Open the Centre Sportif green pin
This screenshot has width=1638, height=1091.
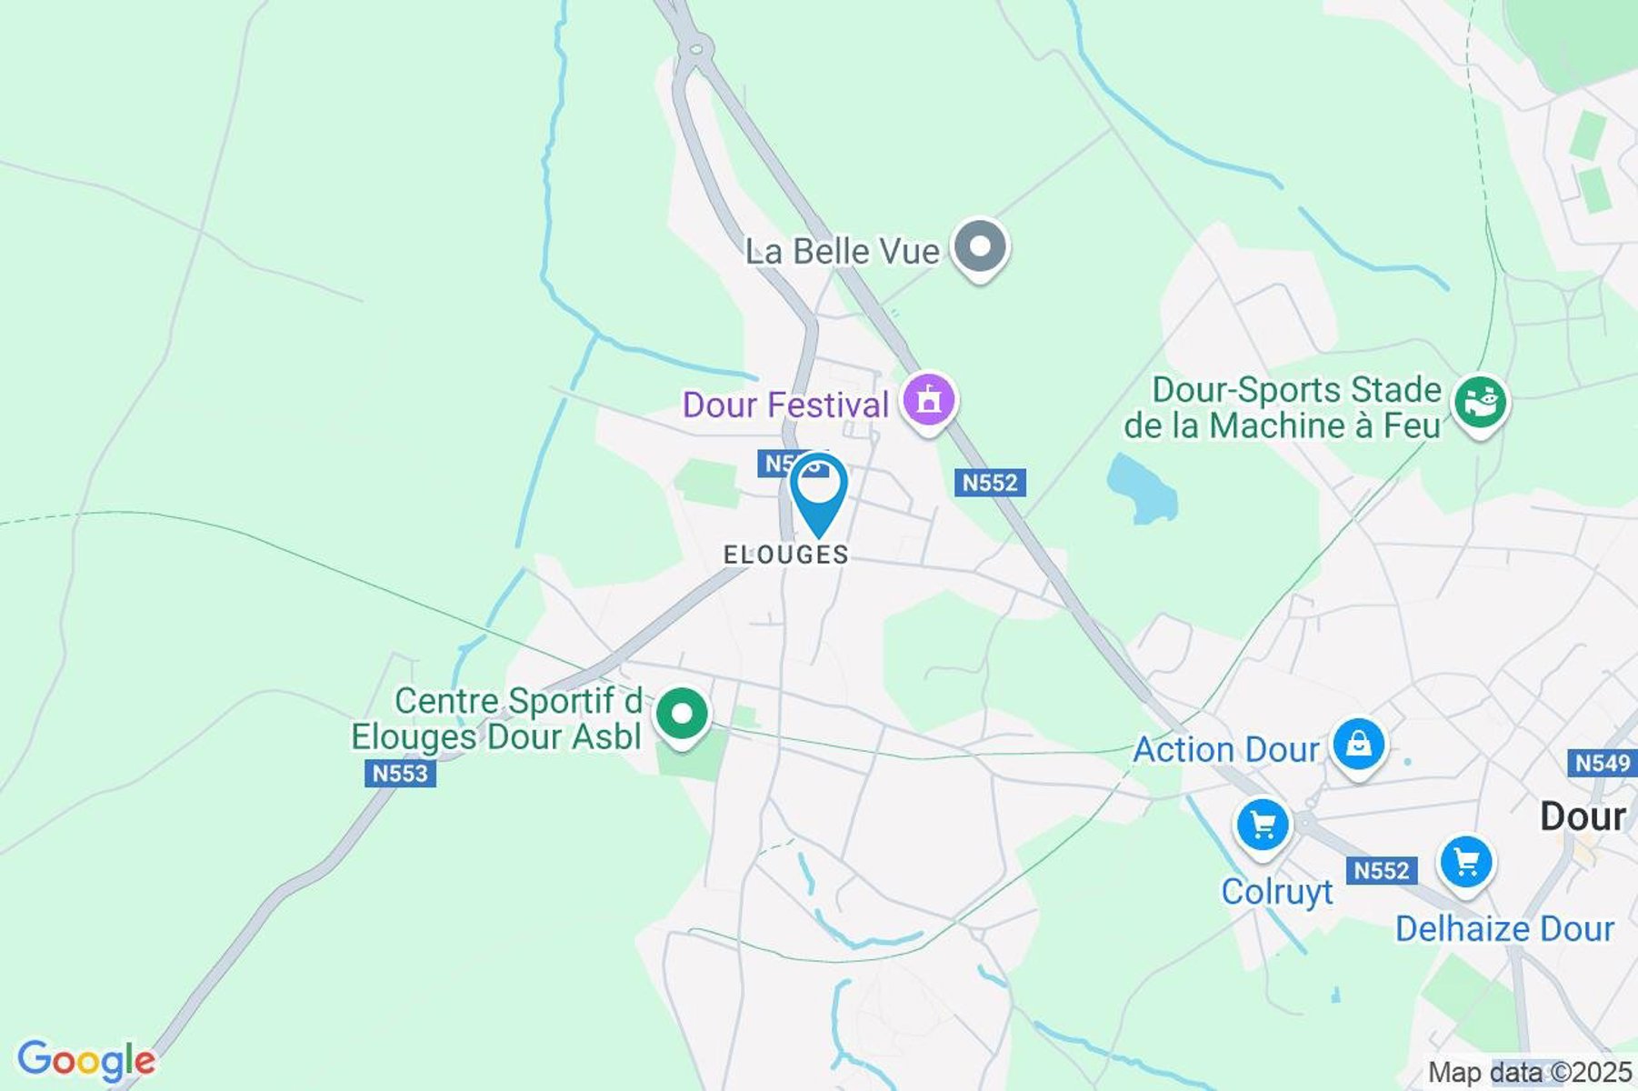tap(682, 716)
